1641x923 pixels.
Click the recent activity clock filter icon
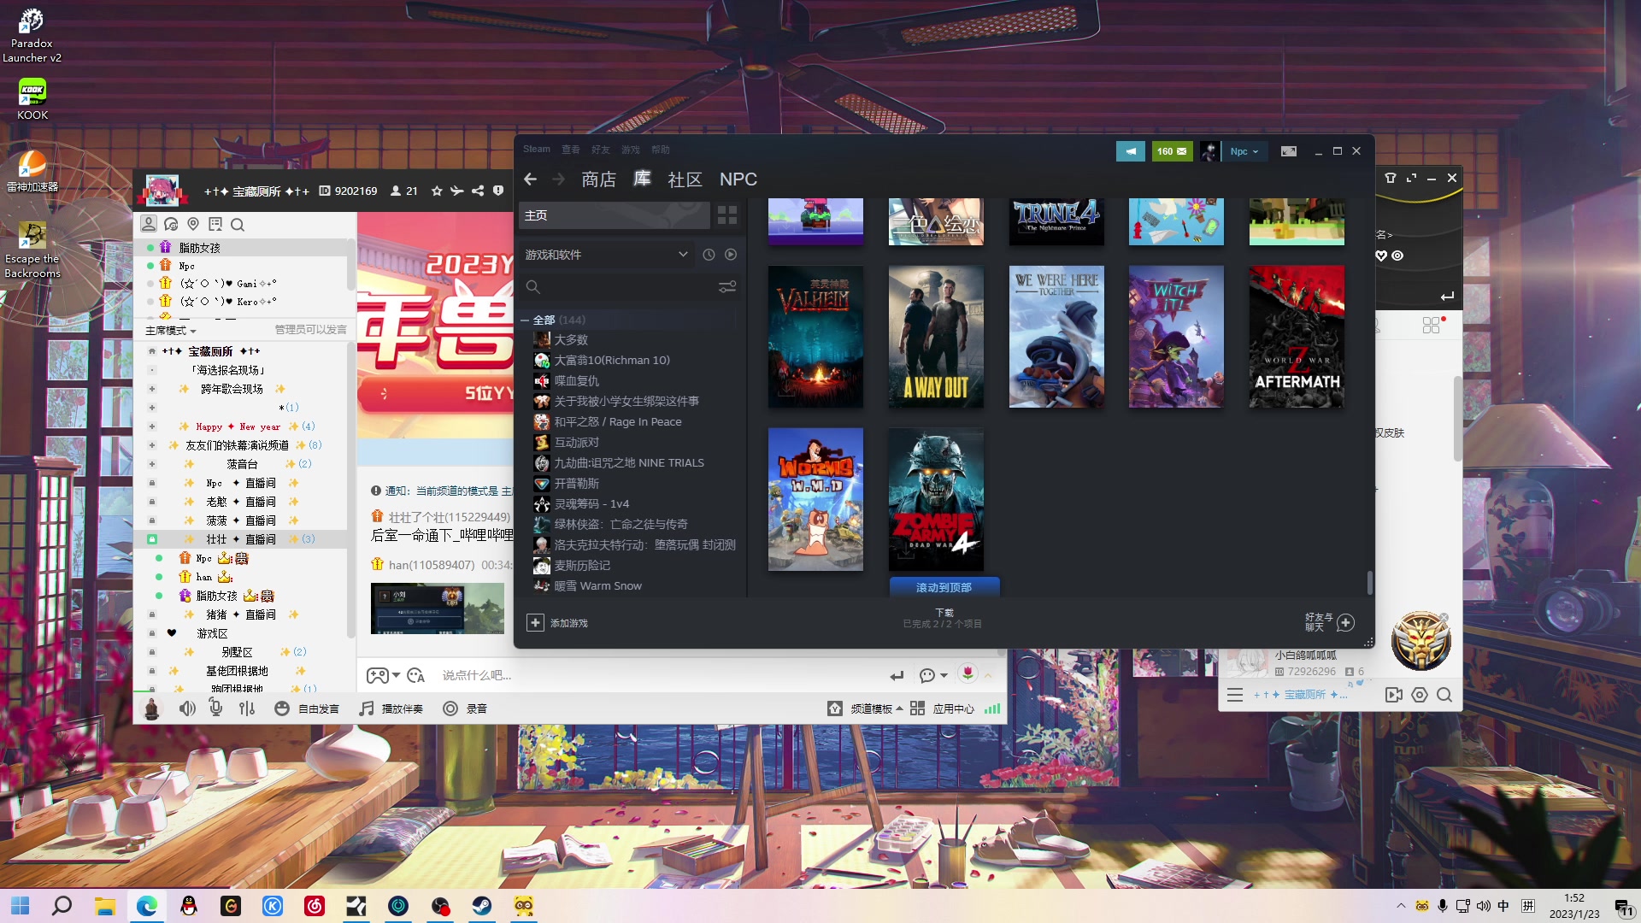point(709,255)
